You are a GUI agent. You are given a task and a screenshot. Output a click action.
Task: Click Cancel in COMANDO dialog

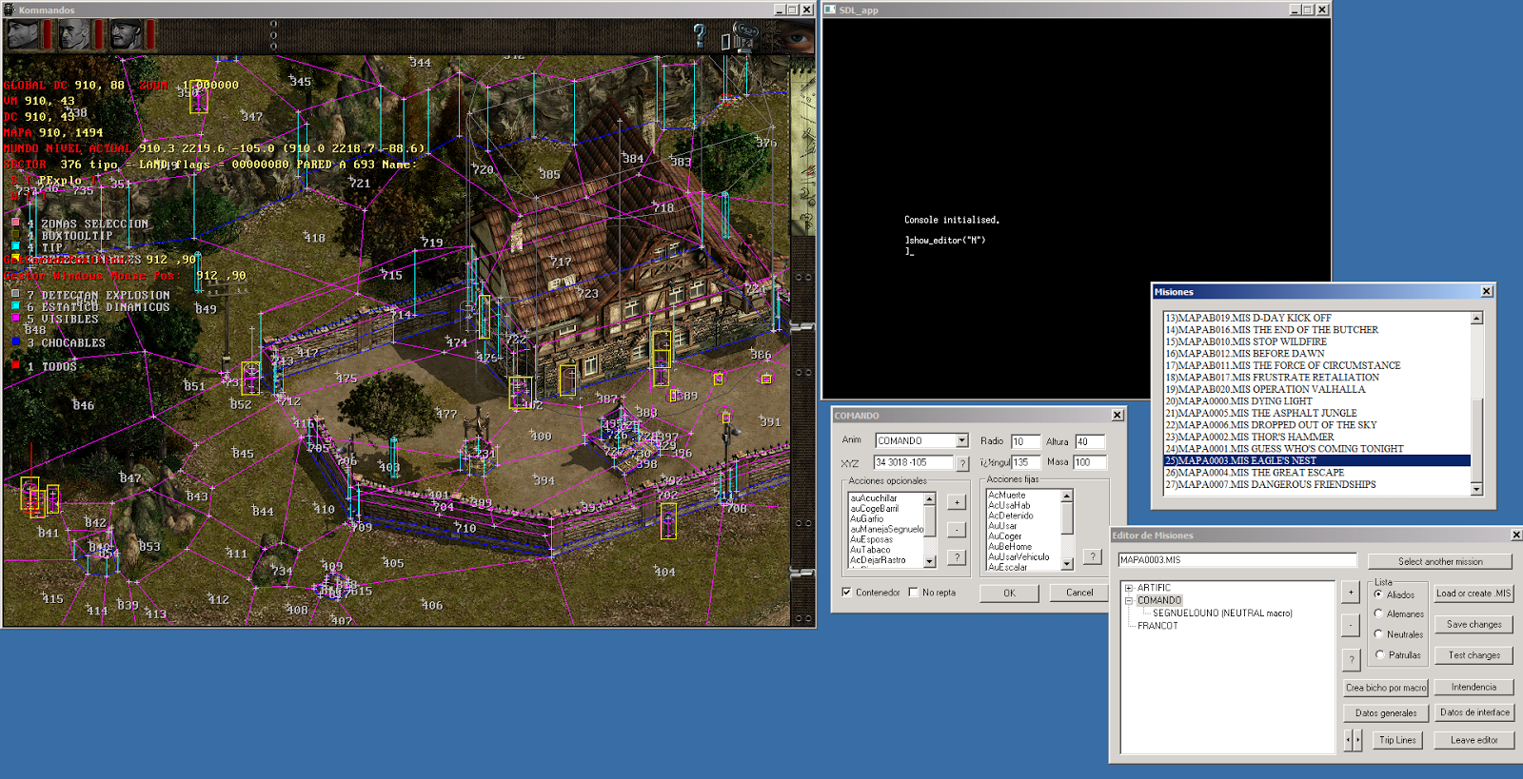click(1078, 593)
